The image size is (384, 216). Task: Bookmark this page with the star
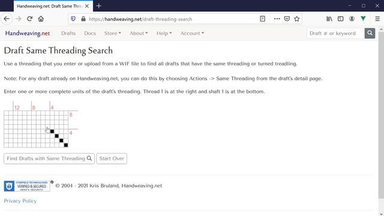tap(297, 19)
